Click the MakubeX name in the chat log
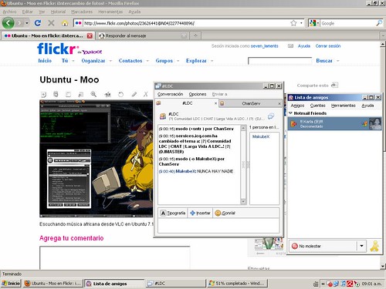 pyautogui.click(x=185, y=171)
